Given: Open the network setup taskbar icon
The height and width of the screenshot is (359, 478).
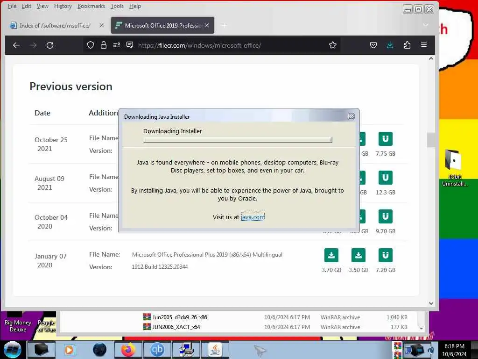Looking at the screenshot, I should coord(186,350).
